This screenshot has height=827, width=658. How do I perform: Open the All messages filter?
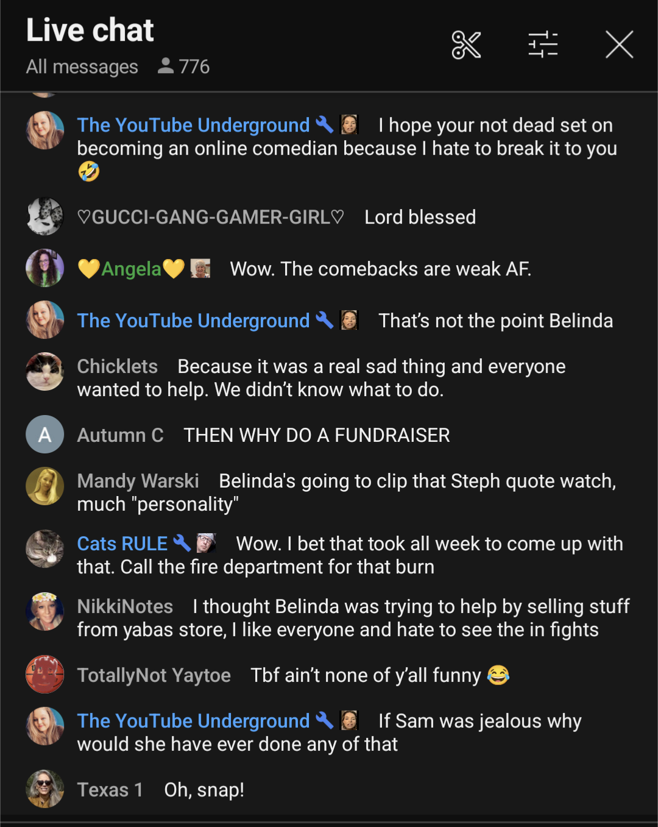(82, 66)
